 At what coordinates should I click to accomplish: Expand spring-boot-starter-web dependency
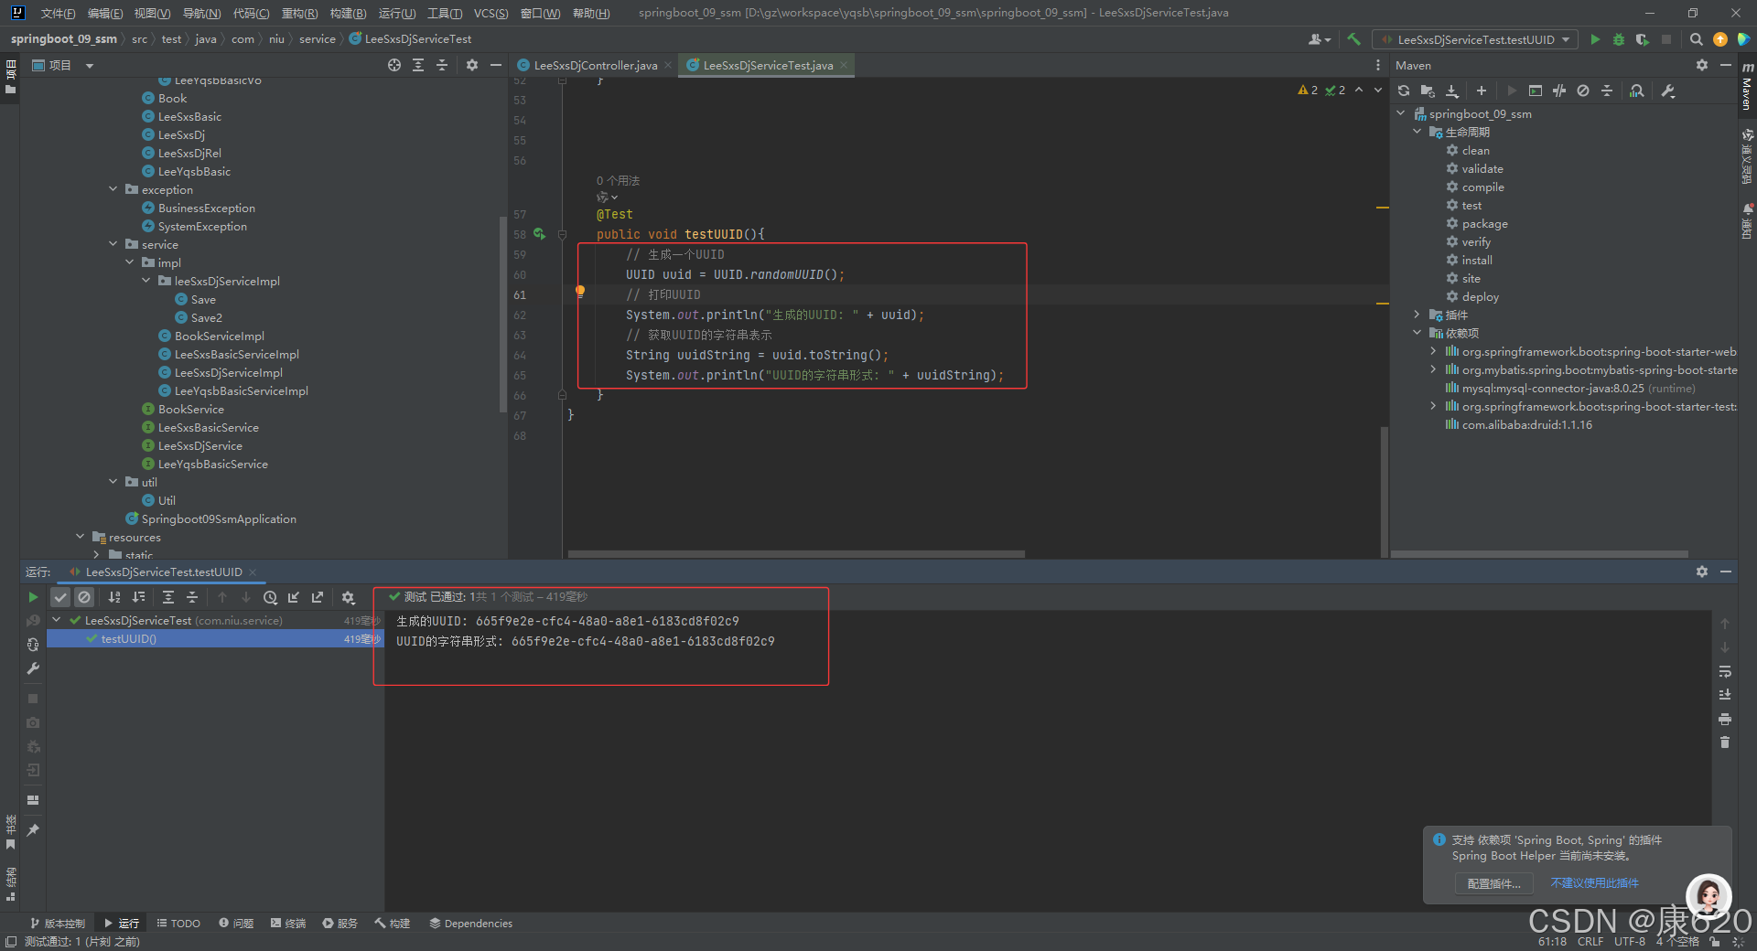[x=1433, y=351]
